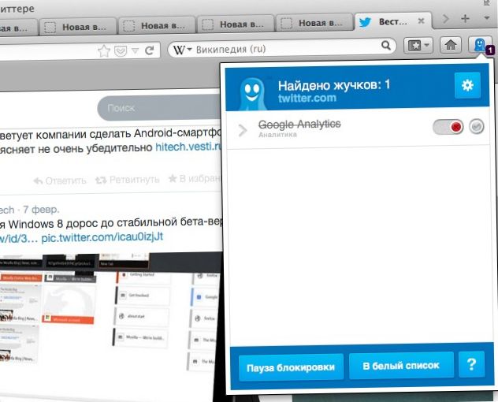Screen dimensions: 498x402
Task: Click 'Ретвитнуть' on the tweet
Action: tap(128, 180)
